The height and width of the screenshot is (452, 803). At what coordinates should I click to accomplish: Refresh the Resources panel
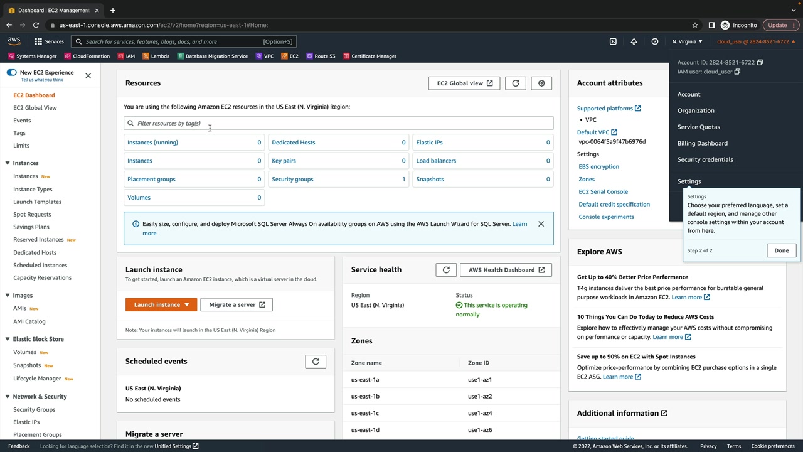tap(516, 83)
